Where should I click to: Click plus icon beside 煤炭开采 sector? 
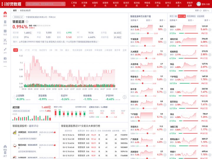(210, 42)
